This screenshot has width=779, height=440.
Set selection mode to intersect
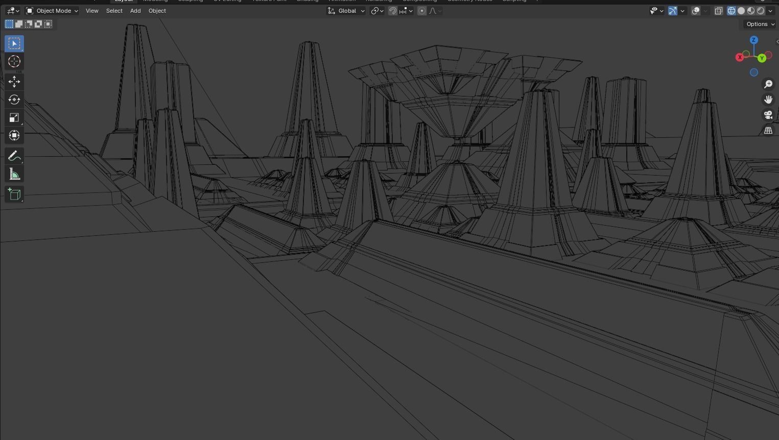48,24
